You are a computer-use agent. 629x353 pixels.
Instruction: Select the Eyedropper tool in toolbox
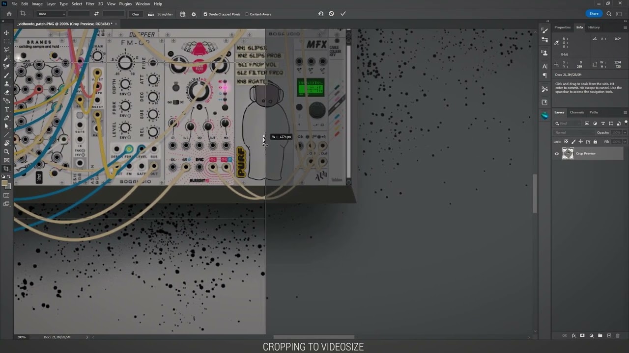(6, 67)
